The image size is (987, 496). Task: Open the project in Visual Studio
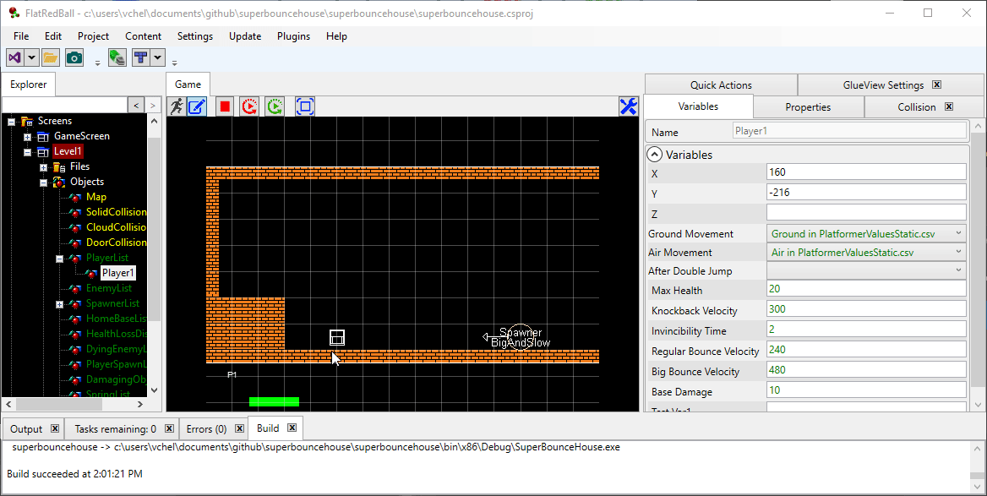click(x=15, y=58)
